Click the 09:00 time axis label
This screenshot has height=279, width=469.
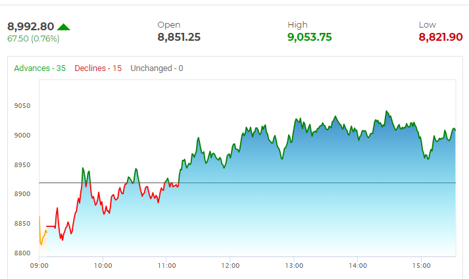tap(39, 266)
